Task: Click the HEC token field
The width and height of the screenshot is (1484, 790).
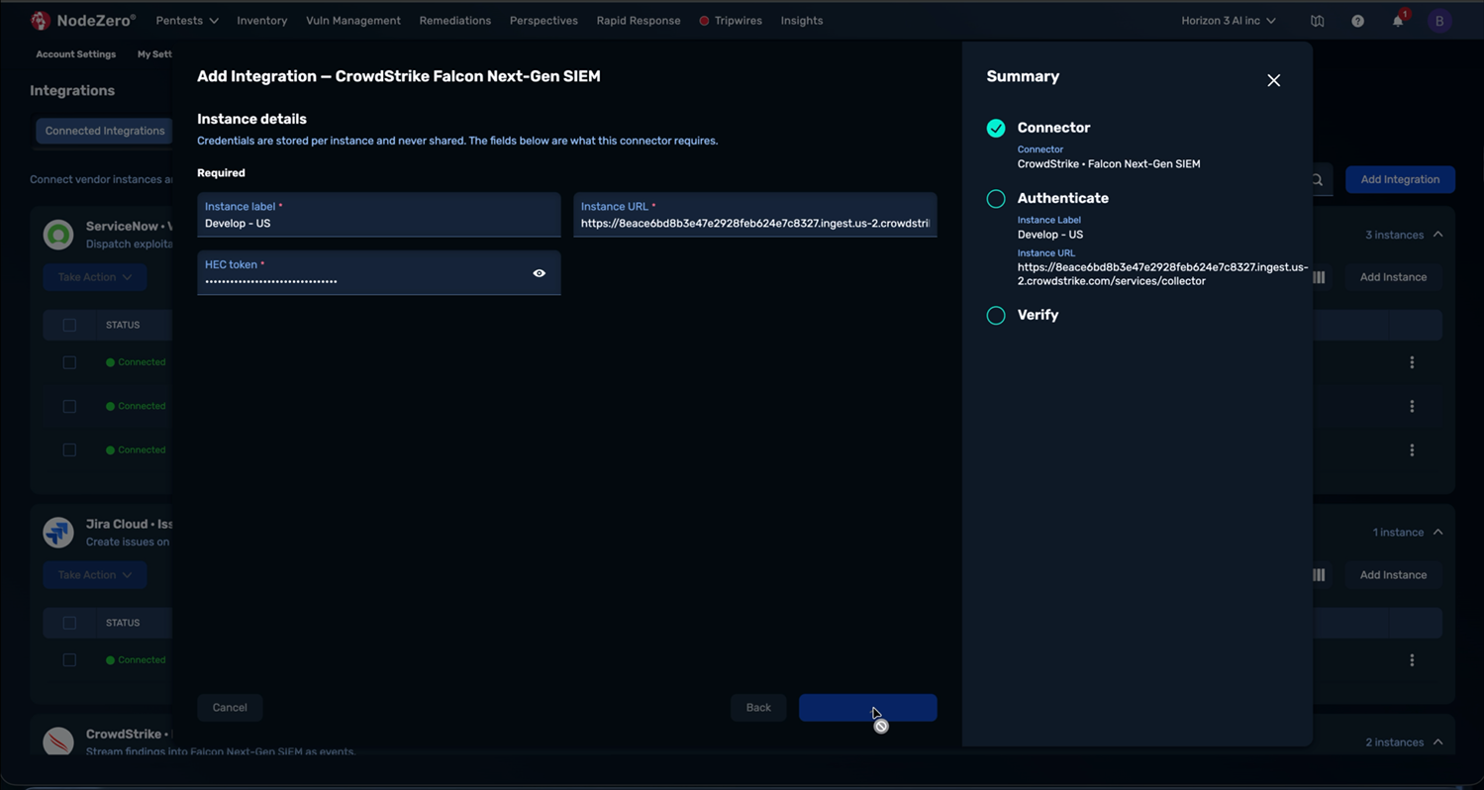Action: (x=378, y=273)
